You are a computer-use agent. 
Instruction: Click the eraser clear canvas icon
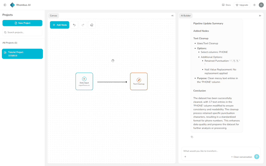coord(92,25)
